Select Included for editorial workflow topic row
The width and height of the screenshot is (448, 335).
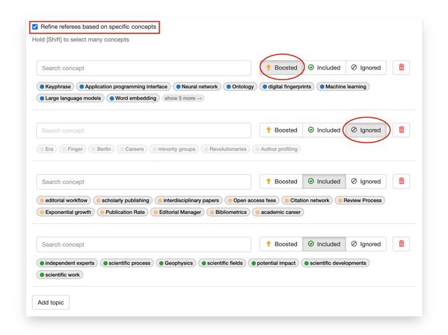point(324,181)
